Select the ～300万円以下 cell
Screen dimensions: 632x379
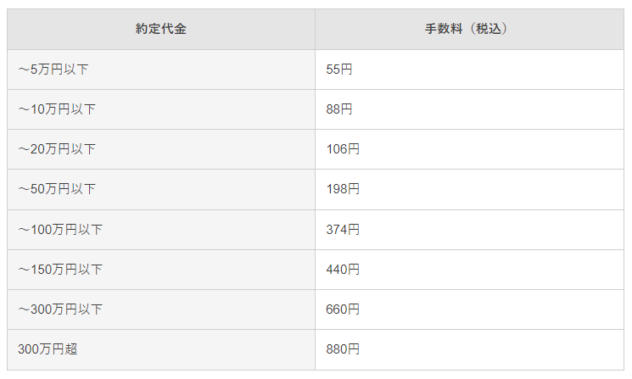[60, 309]
